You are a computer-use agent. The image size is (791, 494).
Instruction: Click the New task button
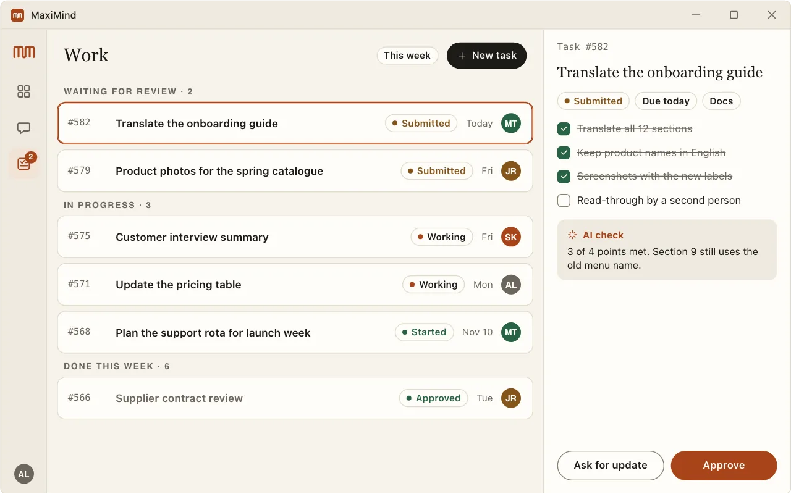pos(487,56)
